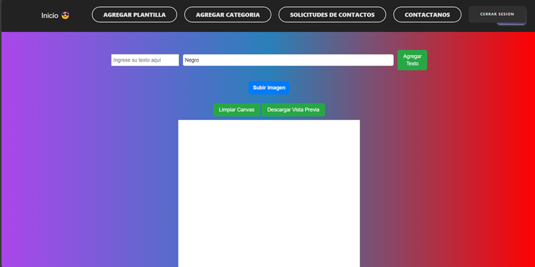
Task: Focus the 'Ingrese su texto aquí' field
Action: [x=145, y=60]
